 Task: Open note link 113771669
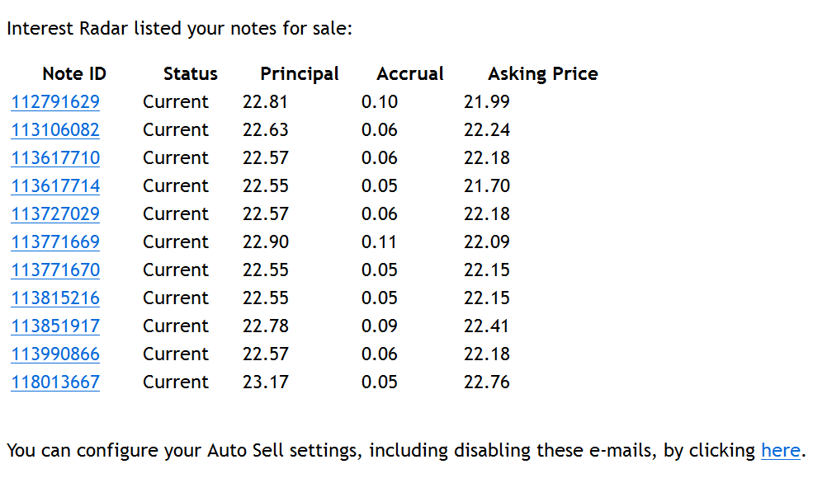pos(55,242)
